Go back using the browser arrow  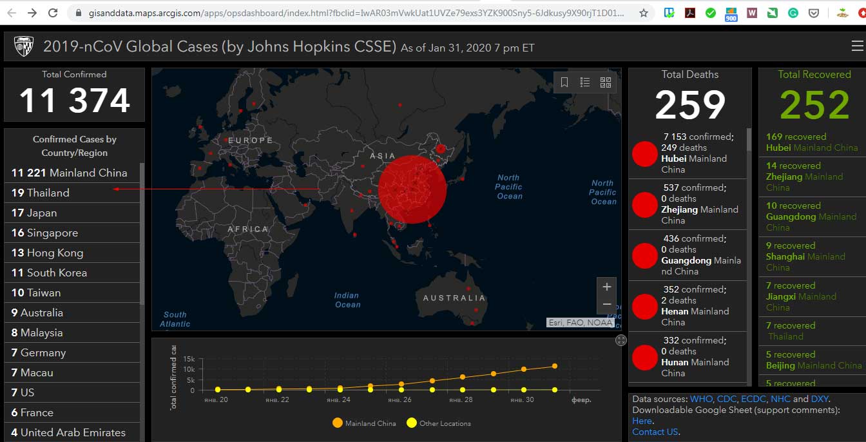coord(12,13)
